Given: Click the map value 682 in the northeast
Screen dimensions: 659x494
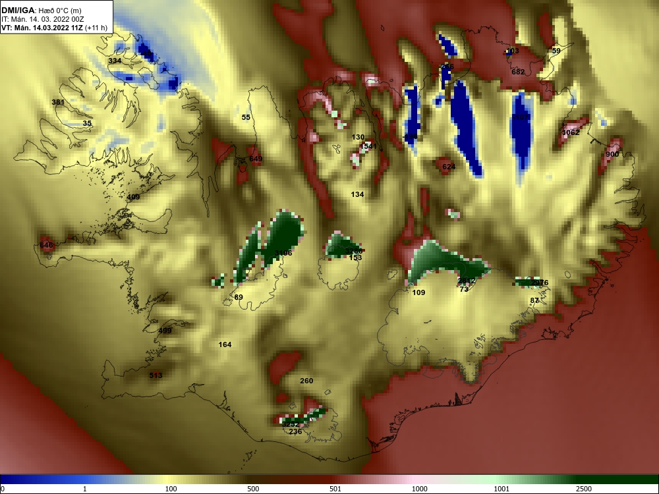Looking at the screenshot, I should click(x=518, y=72).
